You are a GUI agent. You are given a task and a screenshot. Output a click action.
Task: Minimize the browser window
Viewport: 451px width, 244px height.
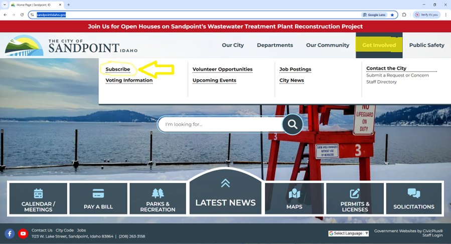tap(424, 5)
